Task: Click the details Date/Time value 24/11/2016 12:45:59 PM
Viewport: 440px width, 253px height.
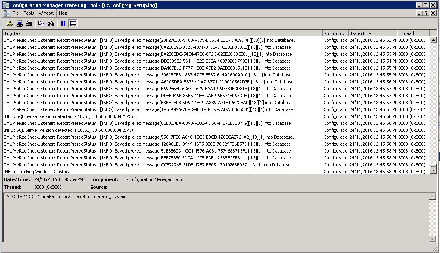Action: pyautogui.click(x=59, y=179)
